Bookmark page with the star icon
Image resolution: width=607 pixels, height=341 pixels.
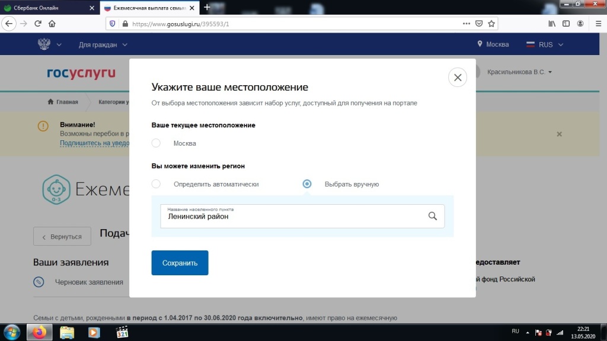point(491,24)
